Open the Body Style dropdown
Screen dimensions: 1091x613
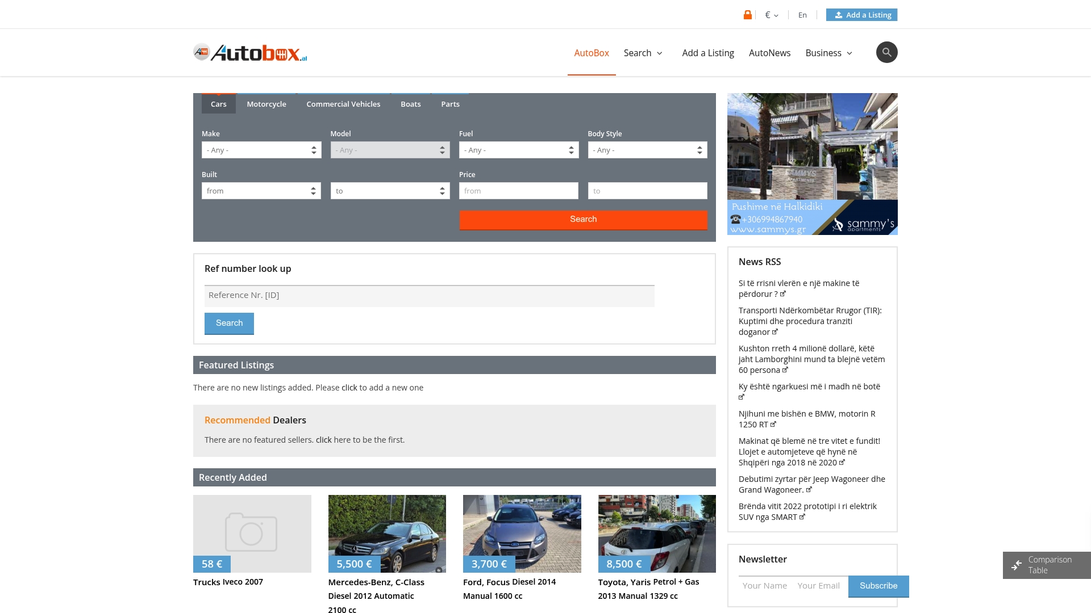647,150
